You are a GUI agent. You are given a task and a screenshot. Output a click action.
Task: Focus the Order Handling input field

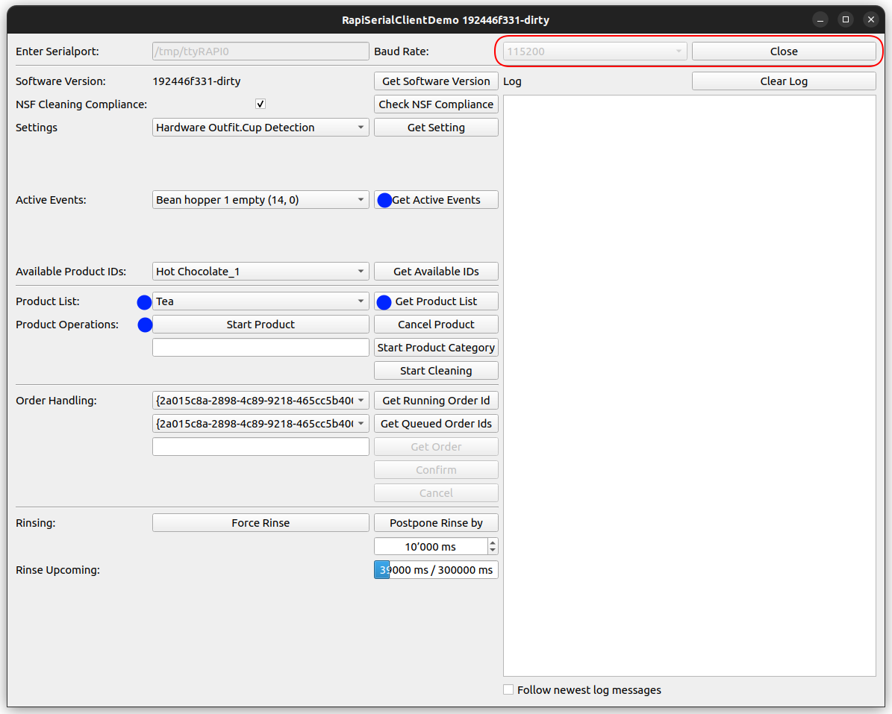click(x=261, y=447)
